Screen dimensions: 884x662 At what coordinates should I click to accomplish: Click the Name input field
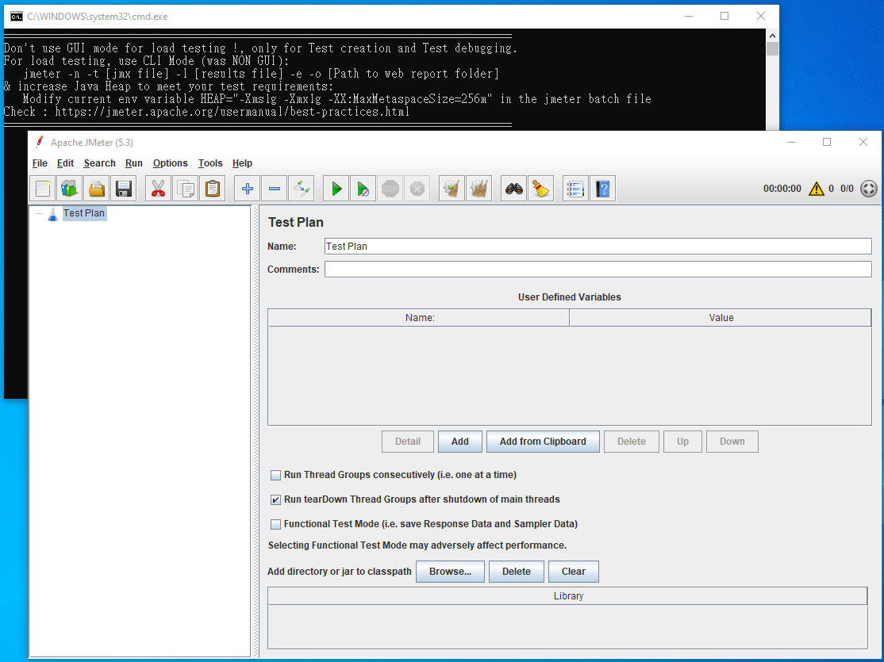click(598, 247)
